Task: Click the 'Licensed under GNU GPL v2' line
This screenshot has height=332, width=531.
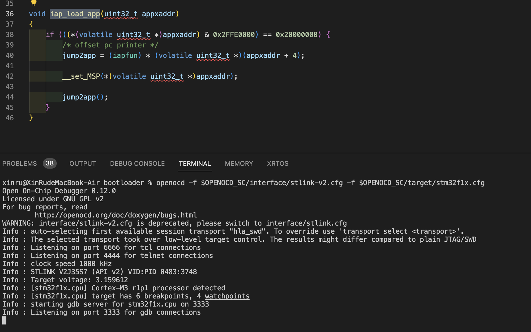Action: click(53, 199)
